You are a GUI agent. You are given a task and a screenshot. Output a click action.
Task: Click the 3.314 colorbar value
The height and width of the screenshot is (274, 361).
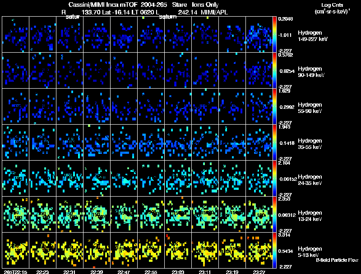[x=284, y=235]
